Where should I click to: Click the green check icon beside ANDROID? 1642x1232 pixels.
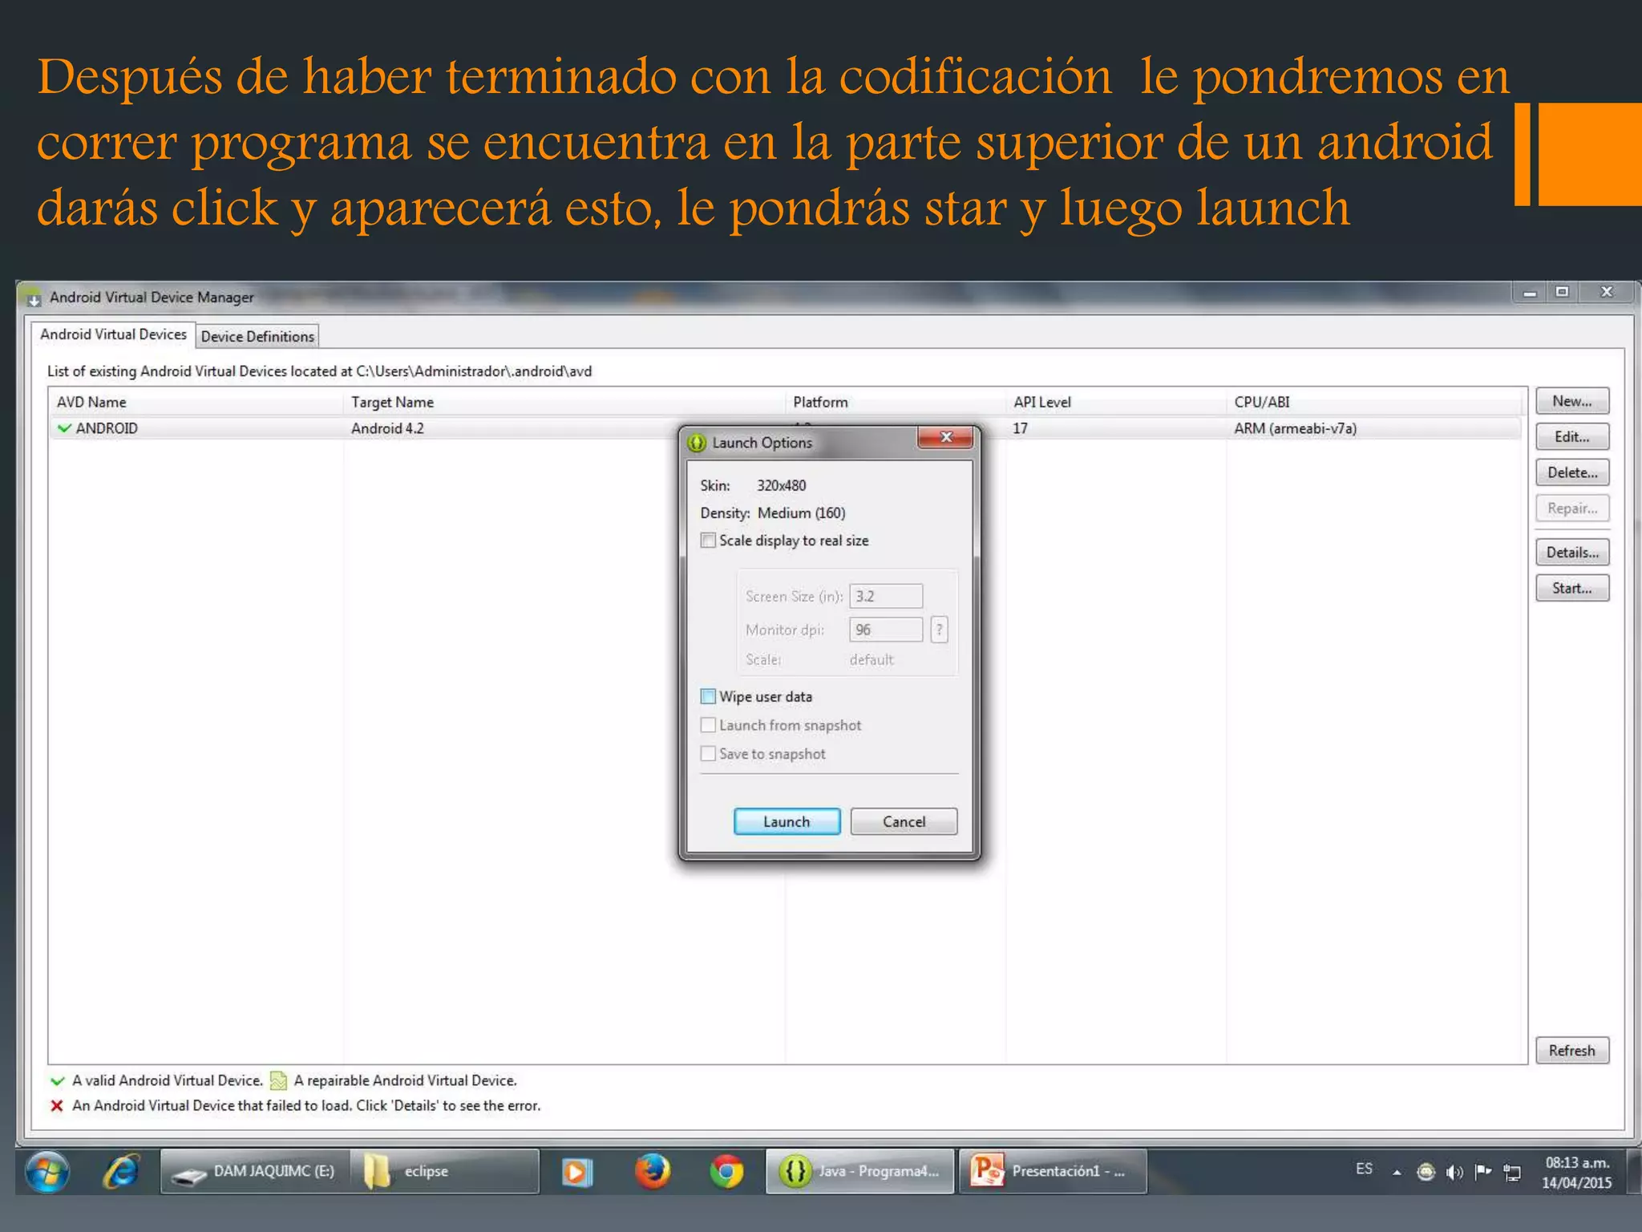click(64, 428)
